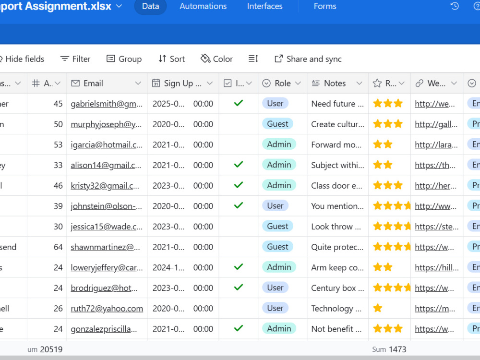The image size is (480, 360).
Task: Click the Website link header icon
Action: (420, 83)
